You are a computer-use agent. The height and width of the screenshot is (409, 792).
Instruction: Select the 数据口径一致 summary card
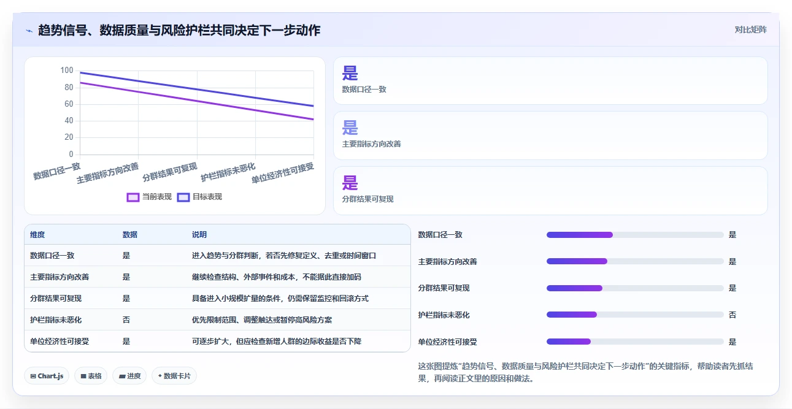[x=550, y=80]
